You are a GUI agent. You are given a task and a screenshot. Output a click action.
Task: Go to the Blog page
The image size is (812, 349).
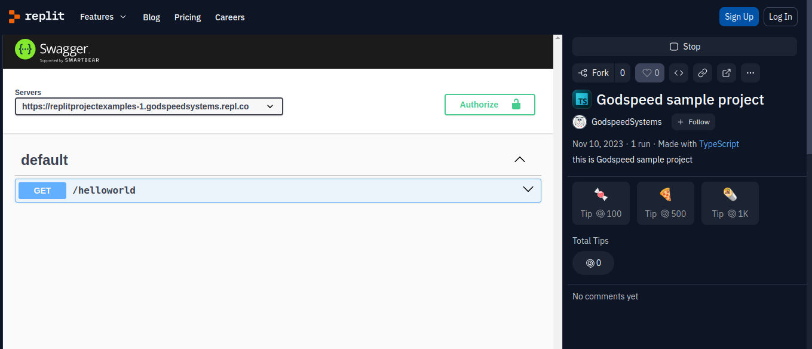152,17
